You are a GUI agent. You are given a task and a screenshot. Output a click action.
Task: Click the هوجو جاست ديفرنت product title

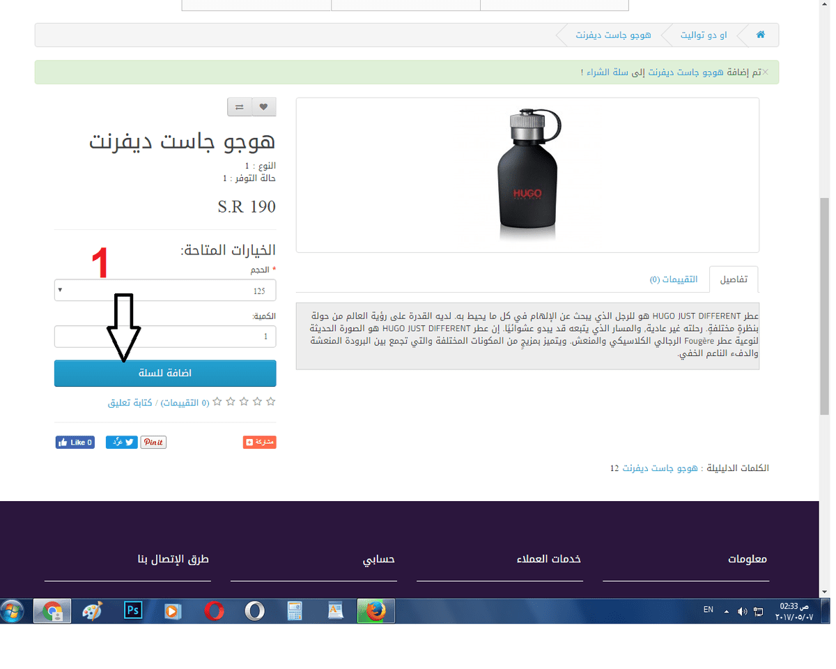(183, 142)
